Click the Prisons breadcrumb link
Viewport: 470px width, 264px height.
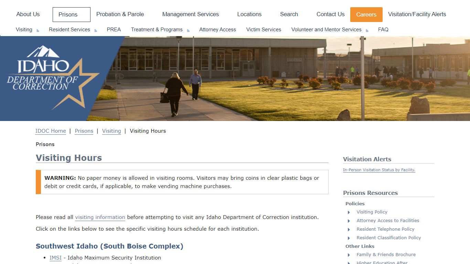click(x=84, y=131)
